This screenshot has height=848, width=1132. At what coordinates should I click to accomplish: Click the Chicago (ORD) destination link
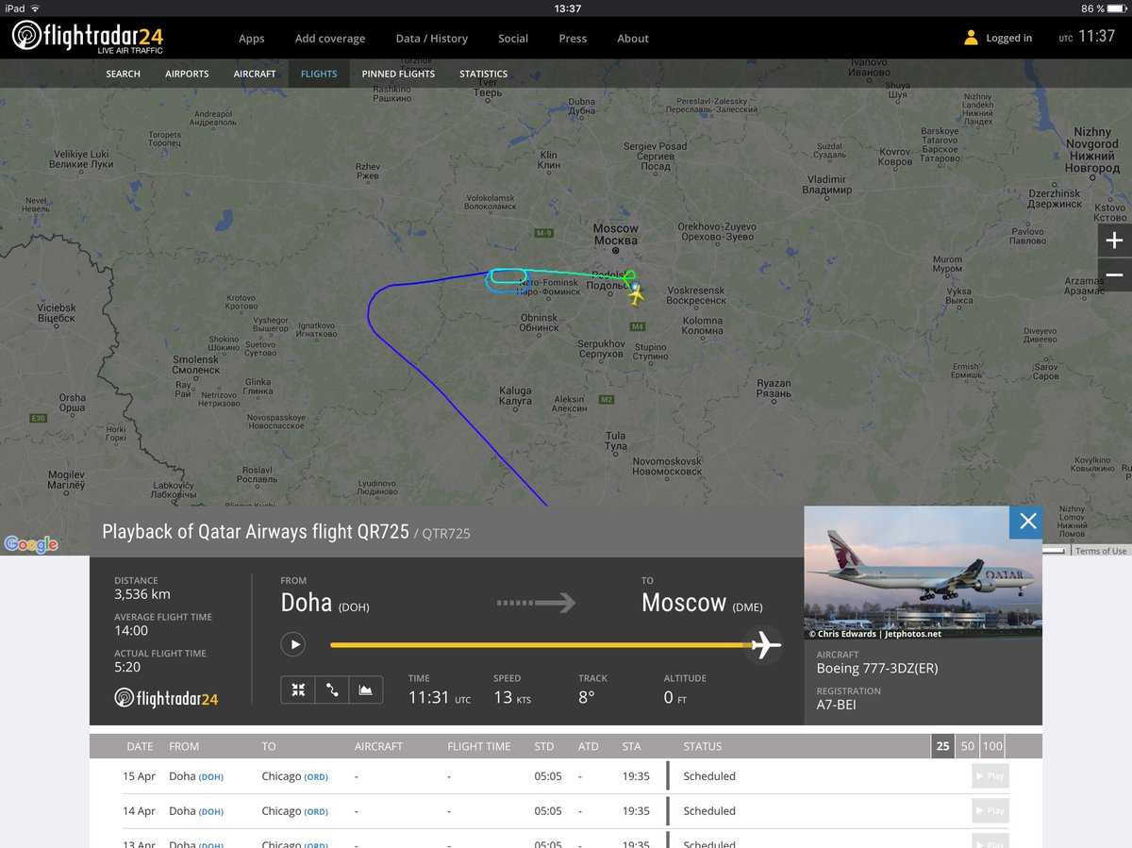292,775
